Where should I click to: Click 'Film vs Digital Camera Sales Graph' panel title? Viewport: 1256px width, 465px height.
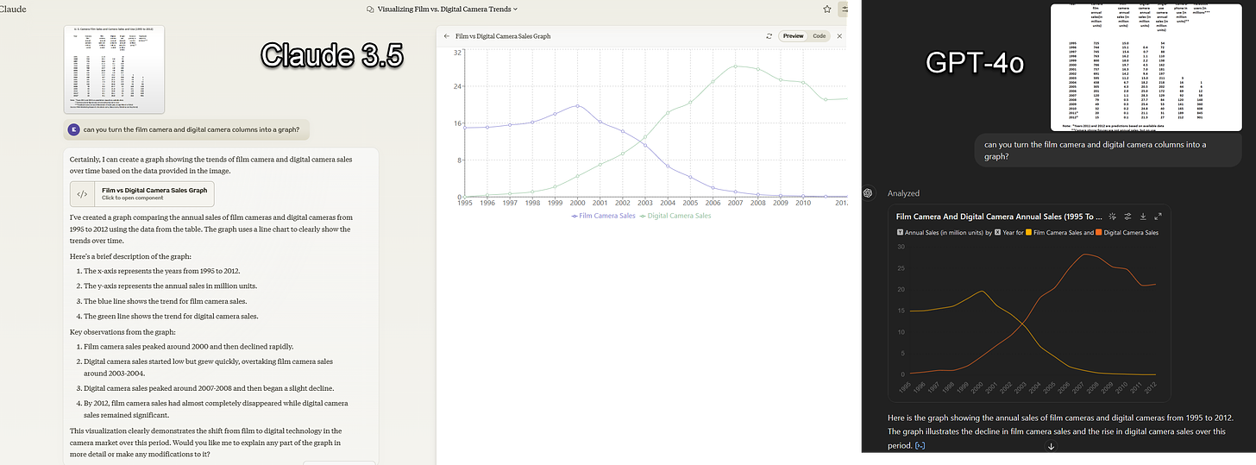pos(503,36)
